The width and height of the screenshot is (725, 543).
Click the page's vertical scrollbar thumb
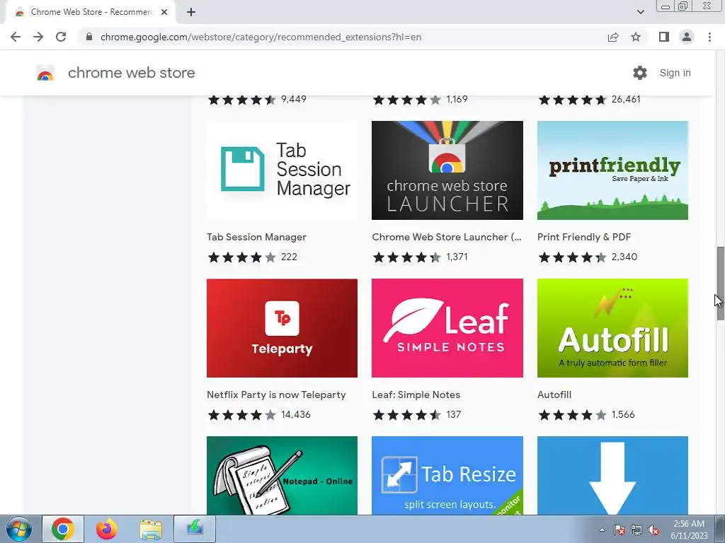pyautogui.click(x=720, y=284)
